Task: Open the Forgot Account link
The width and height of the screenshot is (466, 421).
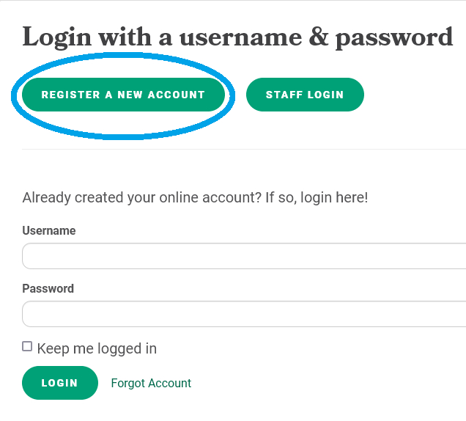Action: click(x=151, y=383)
